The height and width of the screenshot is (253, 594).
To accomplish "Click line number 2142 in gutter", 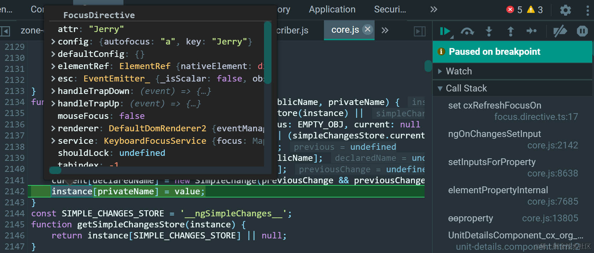I will (15, 191).
